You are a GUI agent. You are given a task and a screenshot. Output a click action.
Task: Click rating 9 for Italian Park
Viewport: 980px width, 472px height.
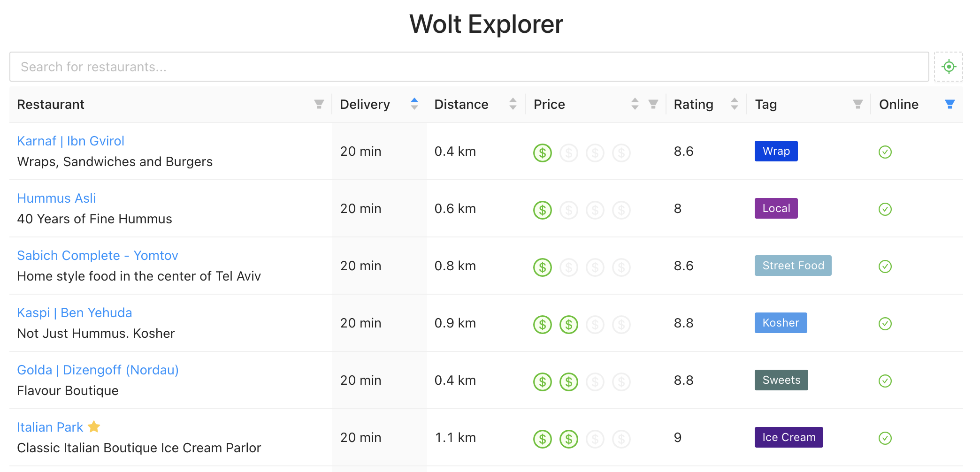[x=678, y=437]
